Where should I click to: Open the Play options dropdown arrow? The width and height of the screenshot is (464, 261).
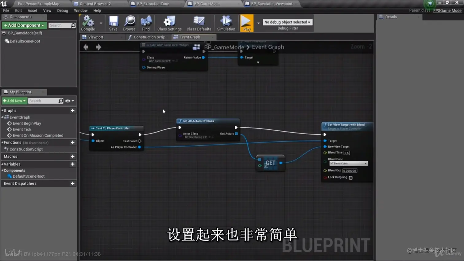[x=258, y=23]
